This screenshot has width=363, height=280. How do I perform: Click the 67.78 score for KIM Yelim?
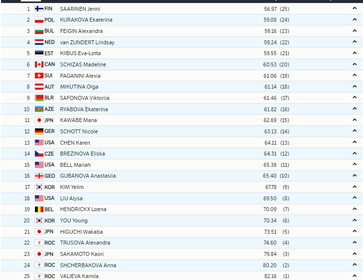270,187
